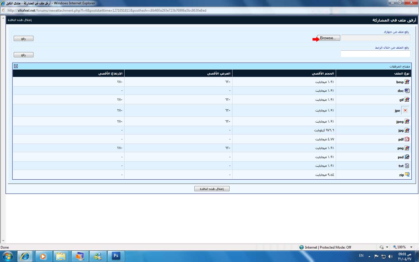Click the URL upload text field

point(375,54)
